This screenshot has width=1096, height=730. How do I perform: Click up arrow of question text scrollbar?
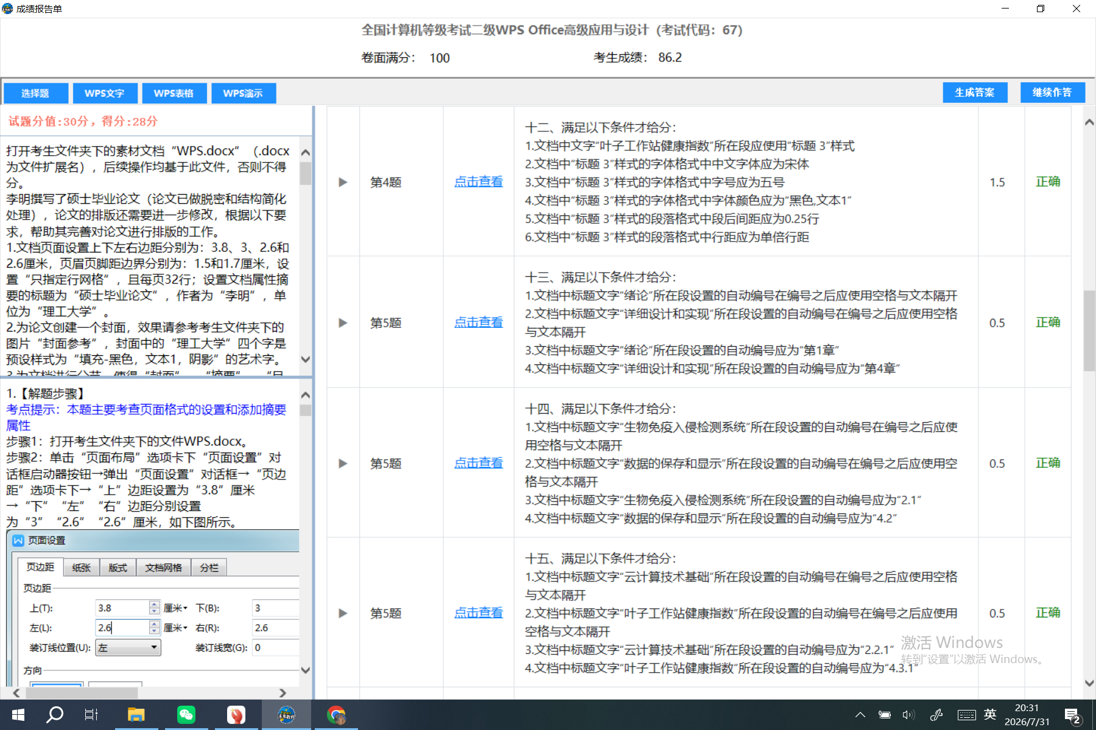[306, 152]
